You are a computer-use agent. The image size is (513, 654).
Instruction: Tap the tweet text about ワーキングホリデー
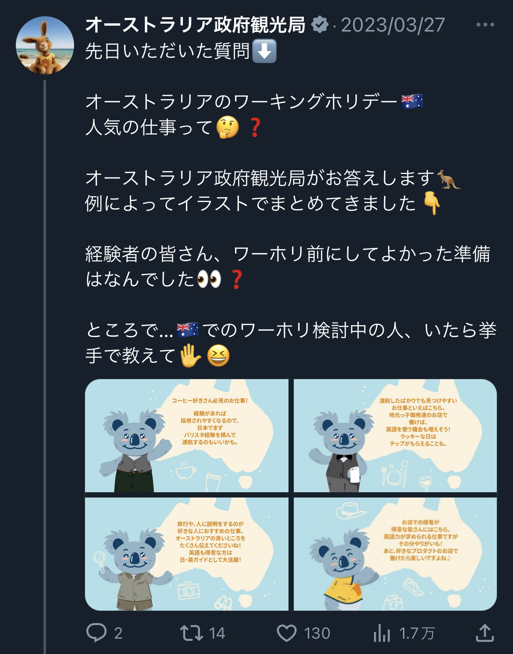click(x=254, y=102)
